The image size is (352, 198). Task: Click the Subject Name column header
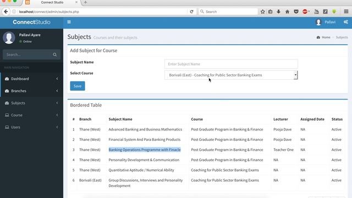pos(120,119)
